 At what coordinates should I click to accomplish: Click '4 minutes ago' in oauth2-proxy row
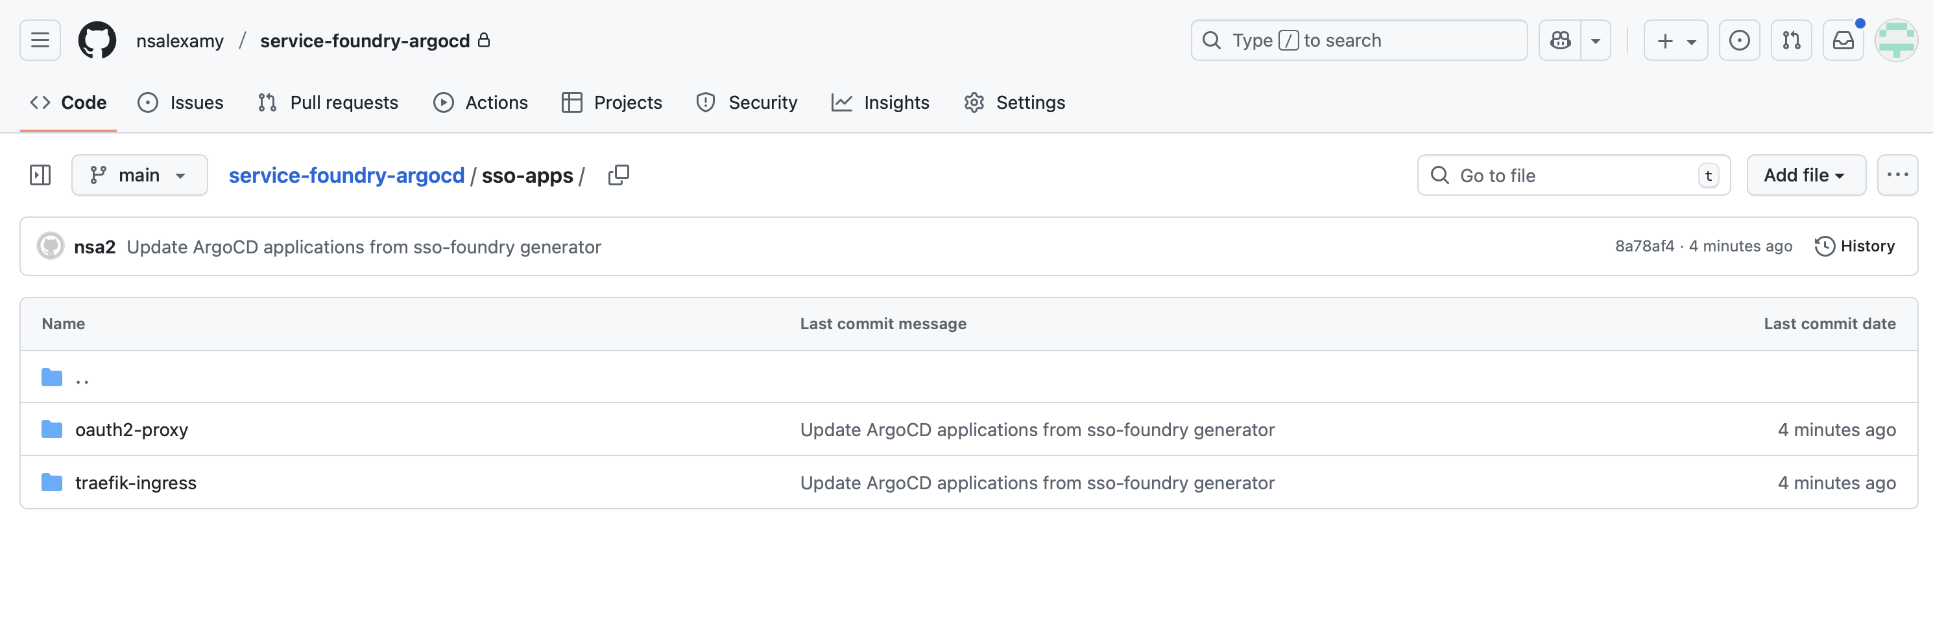[x=1836, y=430]
